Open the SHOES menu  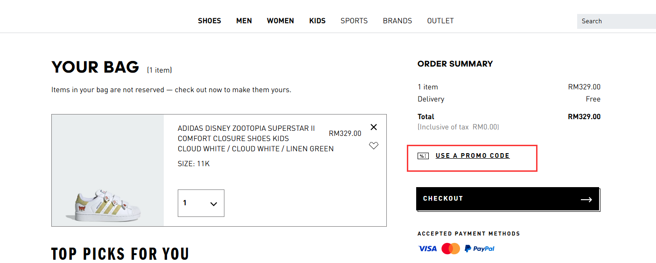pyautogui.click(x=209, y=21)
